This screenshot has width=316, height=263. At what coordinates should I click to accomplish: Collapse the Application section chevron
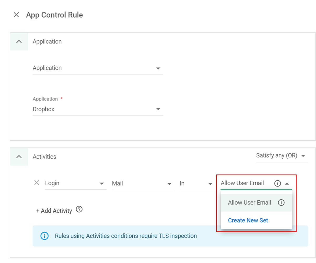[19, 42]
